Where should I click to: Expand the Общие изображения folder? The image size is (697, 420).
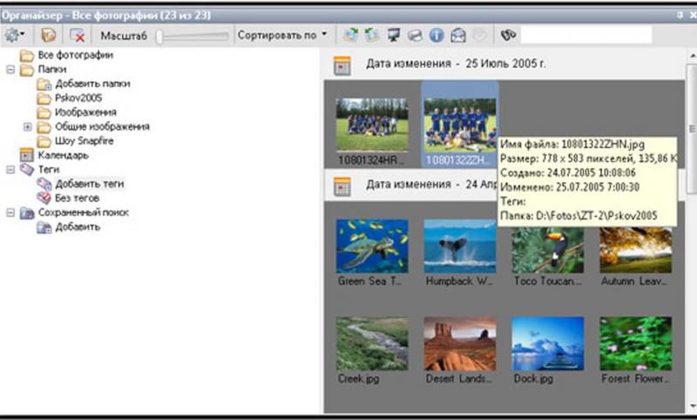point(27,126)
